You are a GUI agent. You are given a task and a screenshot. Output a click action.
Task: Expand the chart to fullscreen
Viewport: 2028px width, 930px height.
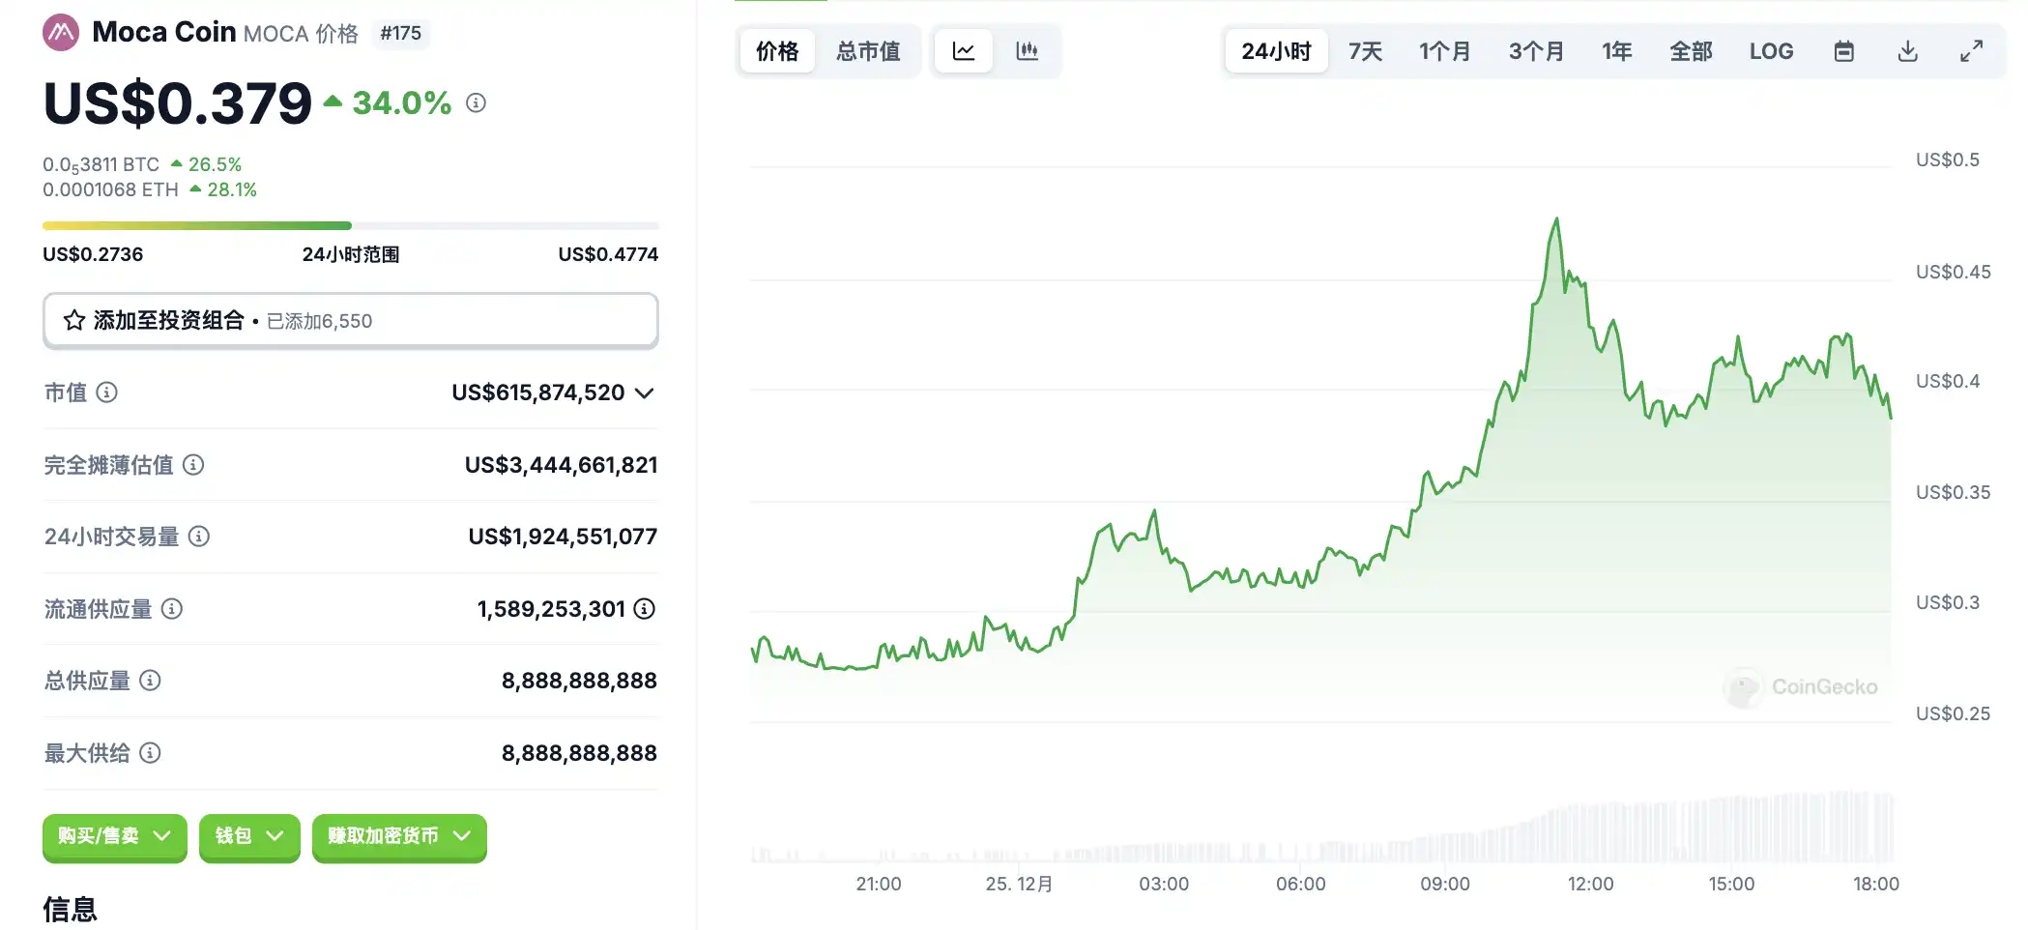(1971, 51)
